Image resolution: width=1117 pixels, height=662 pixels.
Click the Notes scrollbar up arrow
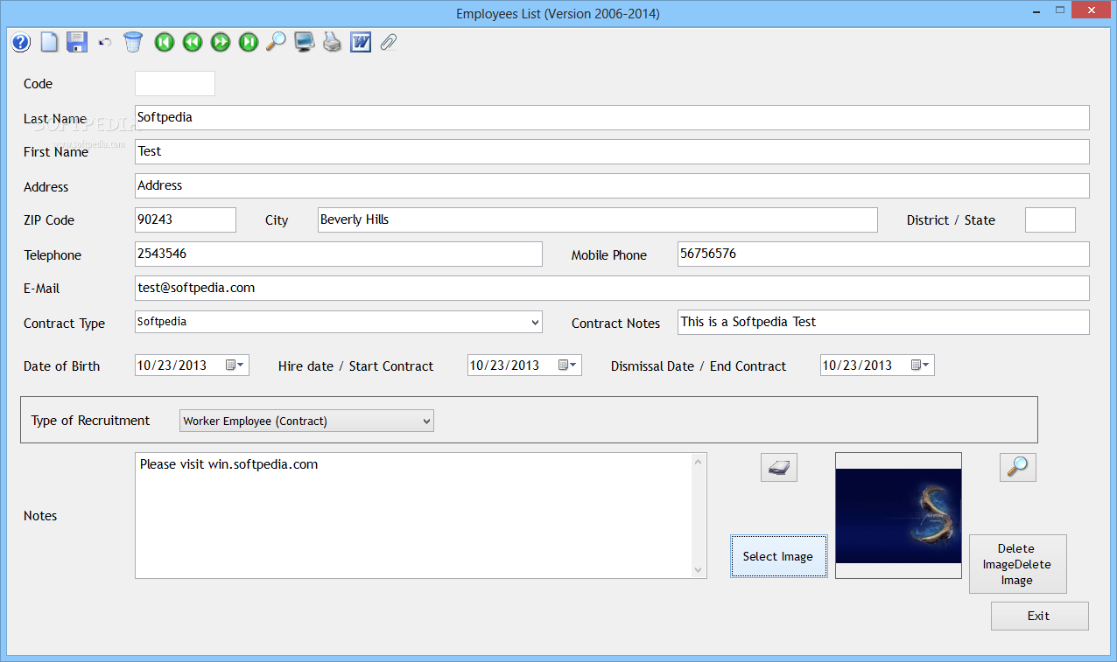pos(699,461)
